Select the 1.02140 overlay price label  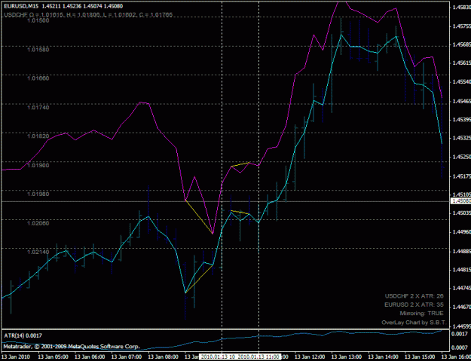[x=38, y=252]
